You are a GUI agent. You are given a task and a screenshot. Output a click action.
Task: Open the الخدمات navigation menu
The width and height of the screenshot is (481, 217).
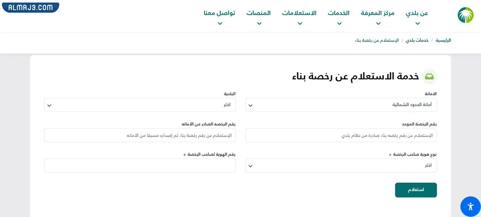coord(338,13)
